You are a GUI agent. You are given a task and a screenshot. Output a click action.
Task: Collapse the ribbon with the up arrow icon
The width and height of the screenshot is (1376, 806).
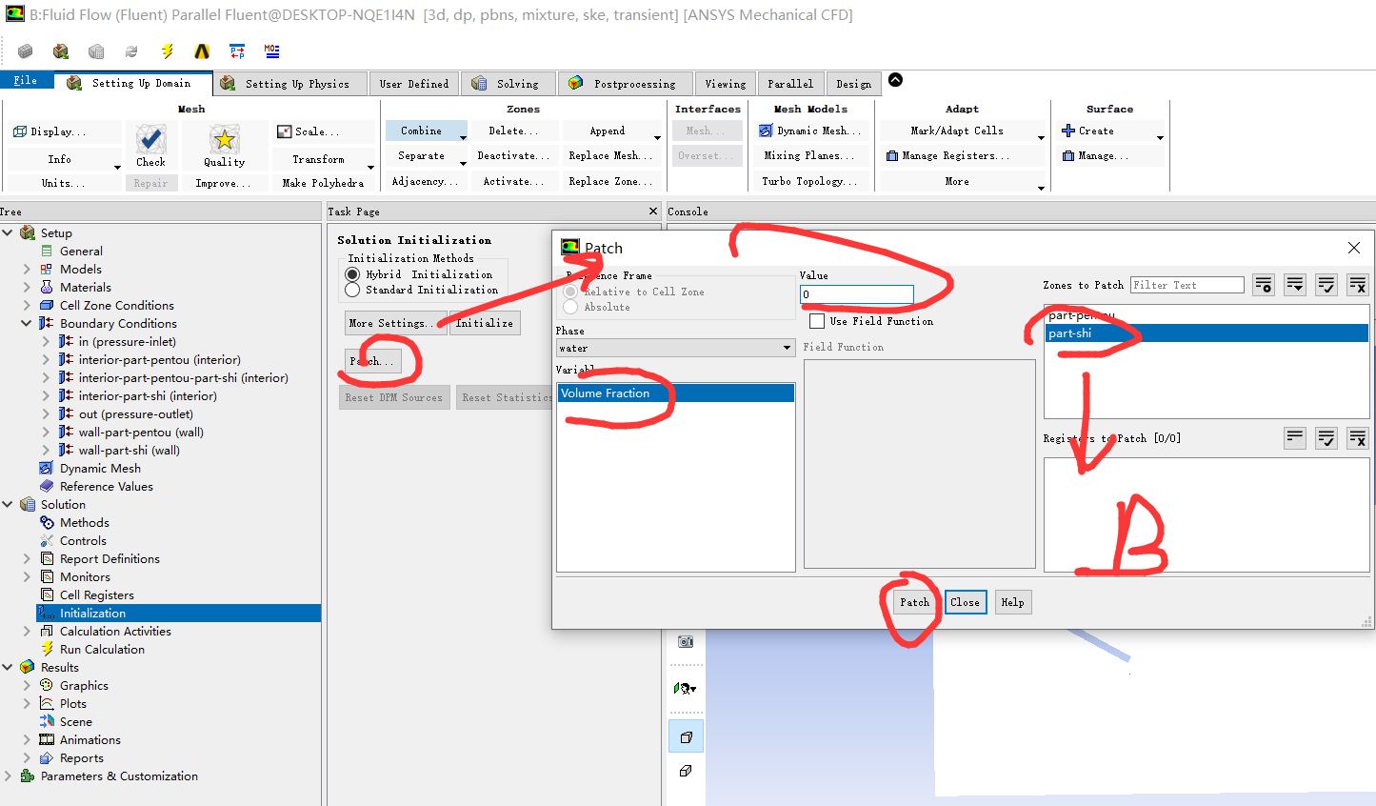click(x=895, y=80)
